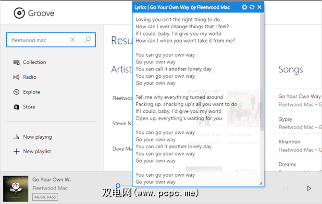Screen dimensions: 322x204
Task: Clear the search box with X
Action: click(x=73, y=40)
